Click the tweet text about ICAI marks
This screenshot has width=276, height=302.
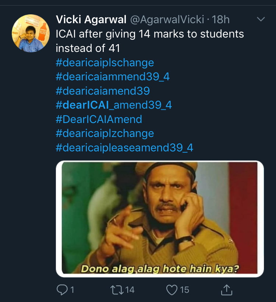(149, 41)
